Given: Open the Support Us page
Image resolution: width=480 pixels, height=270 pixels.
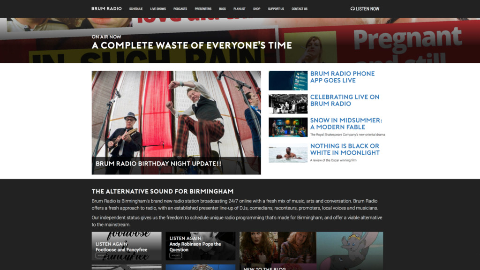Looking at the screenshot, I should point(276,9).
